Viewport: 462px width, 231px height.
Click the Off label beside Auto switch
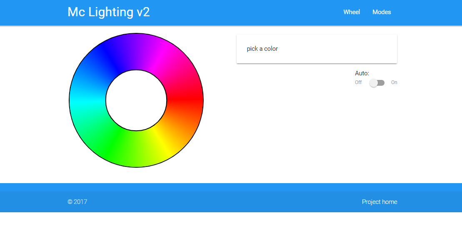click(358, 82)
